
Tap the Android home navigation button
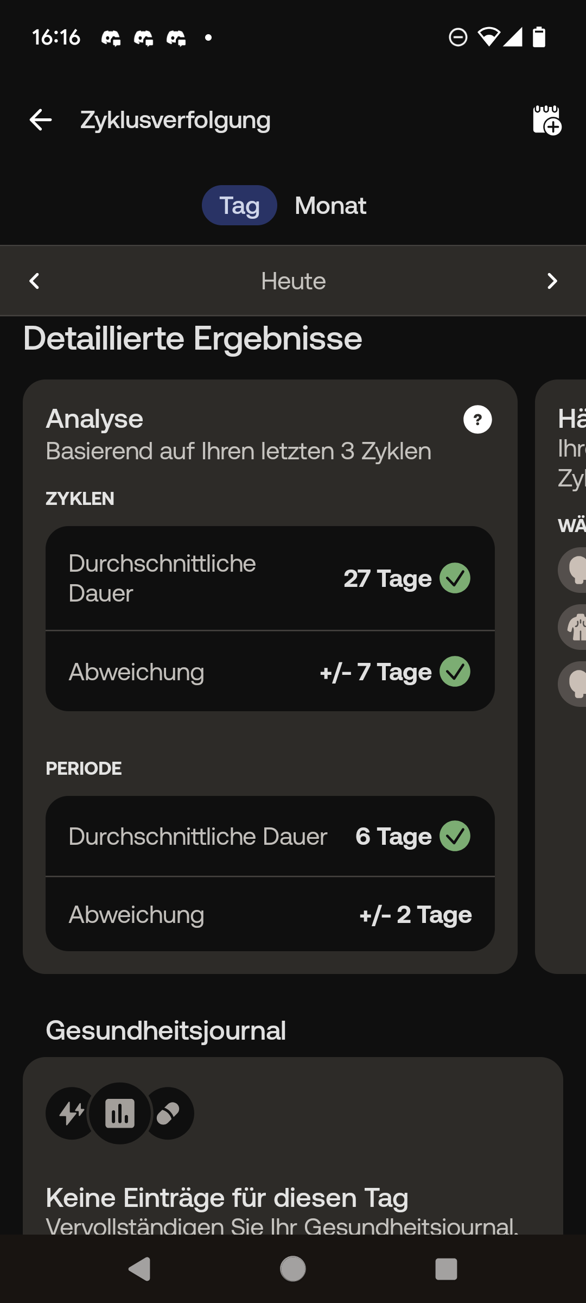click(x=293, y=1269)
